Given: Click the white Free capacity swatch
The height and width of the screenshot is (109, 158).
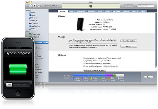Looking at the screenshot, I should [x=119, y=78].
